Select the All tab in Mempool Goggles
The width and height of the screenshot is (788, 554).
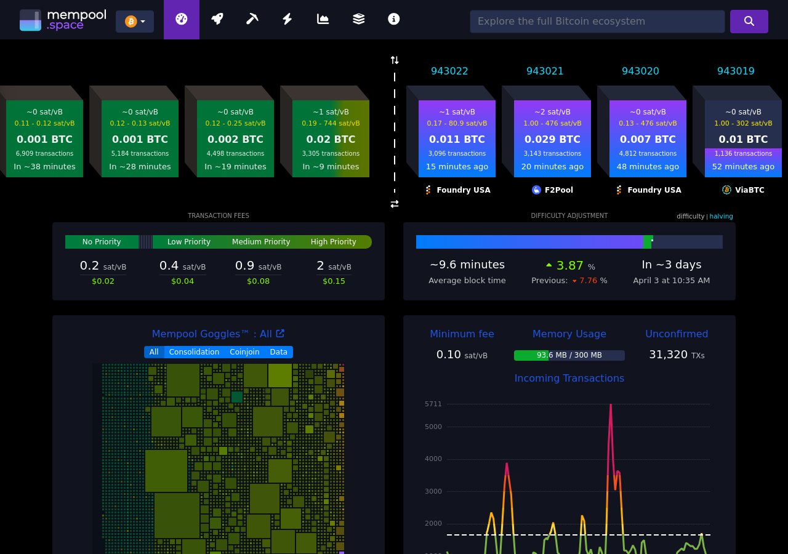click(154, 351)
